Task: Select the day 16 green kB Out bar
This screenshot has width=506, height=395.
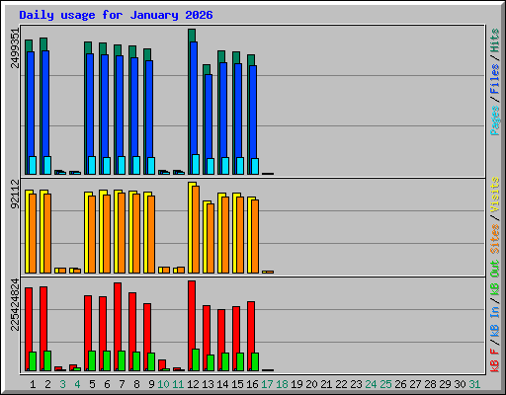Action: (255, 362)
